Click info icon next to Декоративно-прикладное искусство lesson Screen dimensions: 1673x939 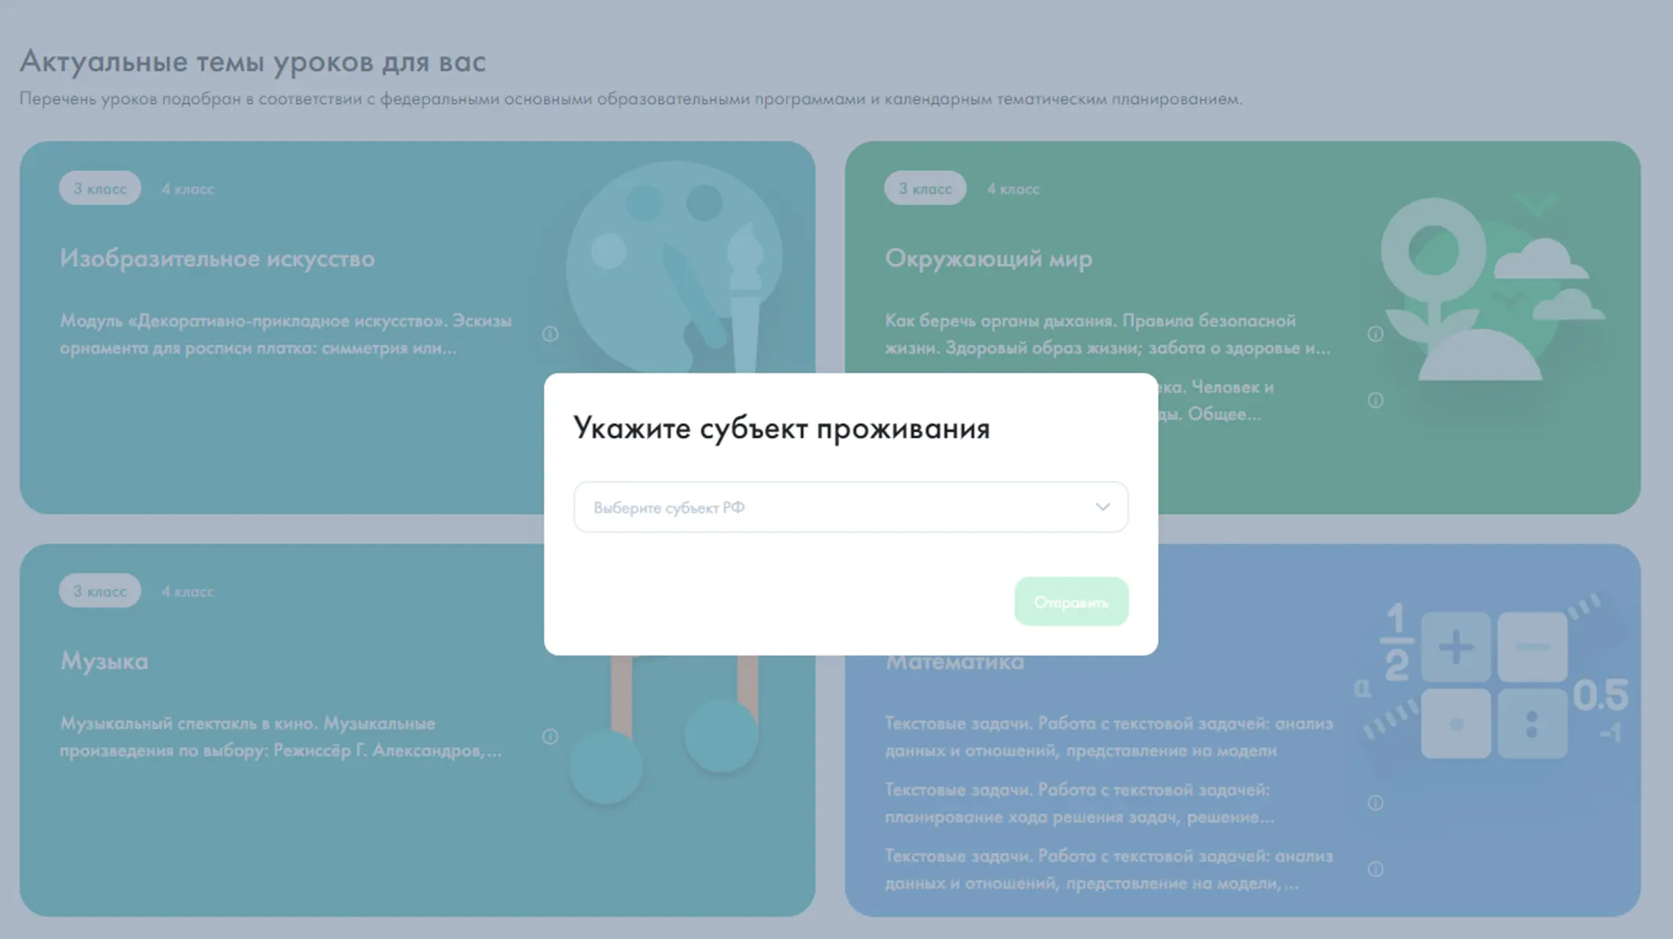(x=550, y=334)
